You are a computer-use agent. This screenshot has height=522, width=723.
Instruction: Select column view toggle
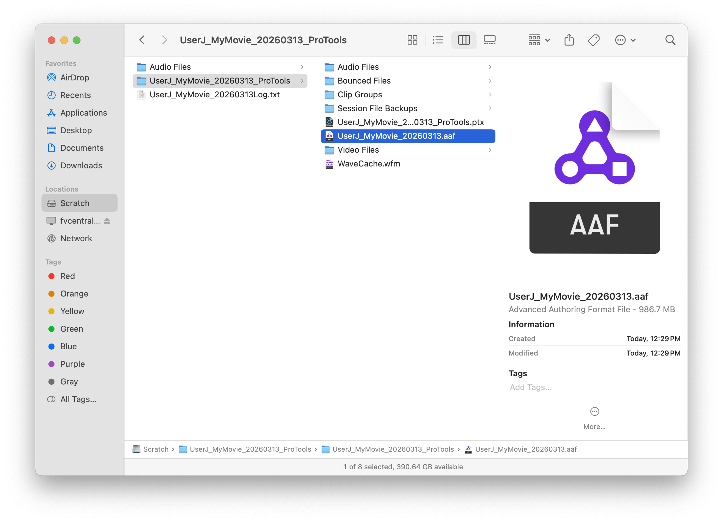pos(464,40)
